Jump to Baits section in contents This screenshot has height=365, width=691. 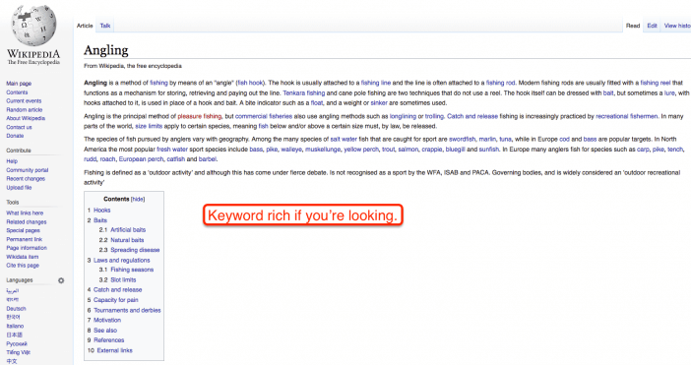pyautogui.click(x=100, y=220)
